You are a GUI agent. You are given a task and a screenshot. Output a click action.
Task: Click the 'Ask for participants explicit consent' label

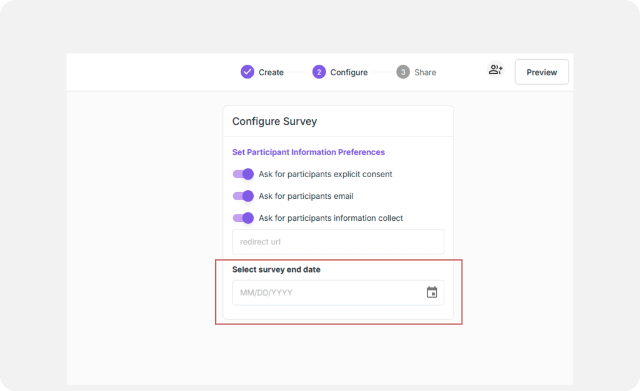pos(326,174)
